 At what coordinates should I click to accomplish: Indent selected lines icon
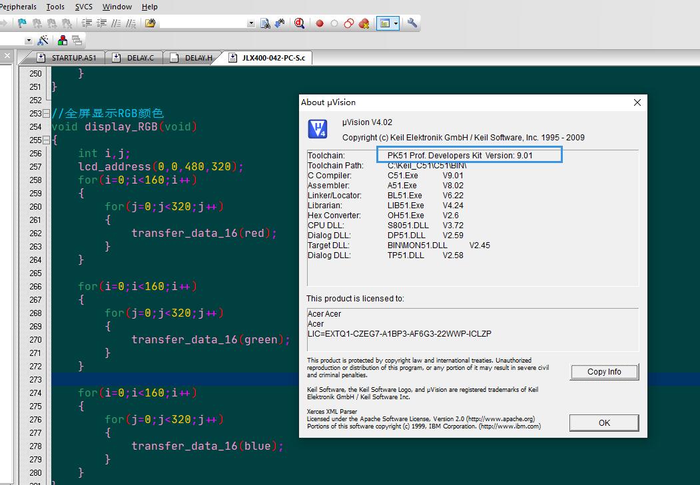87,23
